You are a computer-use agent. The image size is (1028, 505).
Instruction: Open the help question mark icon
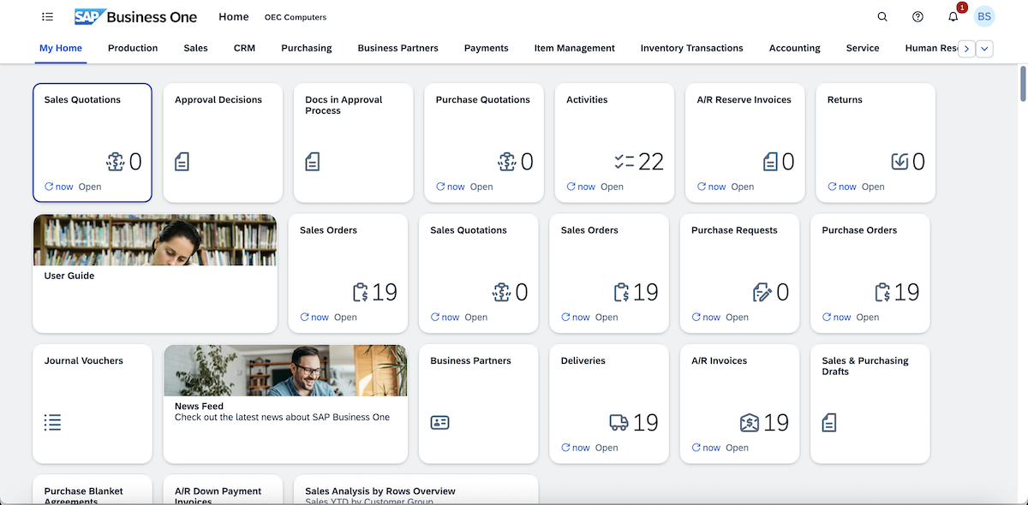point(917,17)
